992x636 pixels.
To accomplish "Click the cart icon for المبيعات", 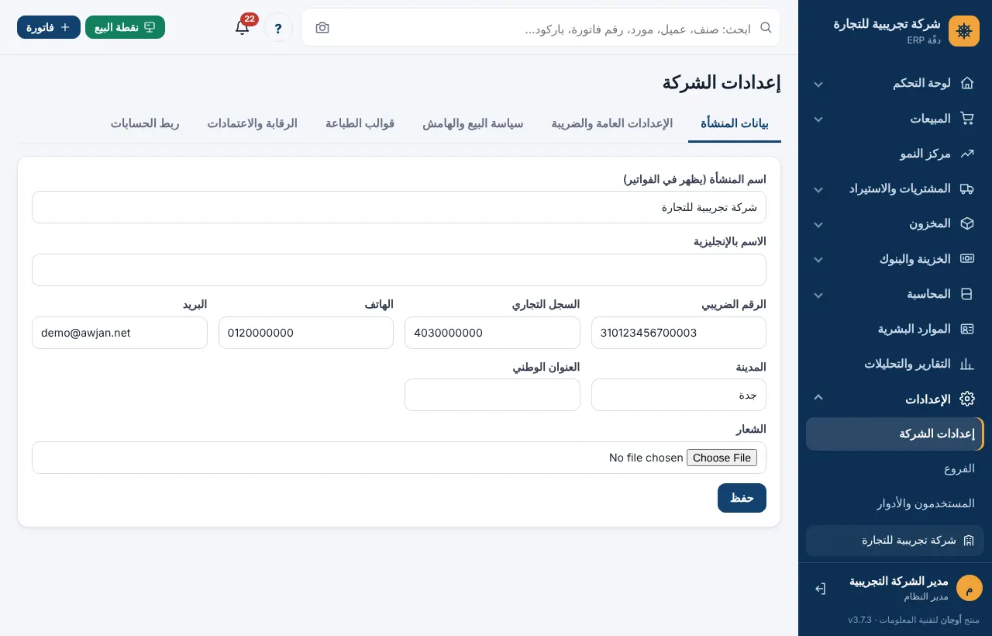I will click(x=966, y=119).
